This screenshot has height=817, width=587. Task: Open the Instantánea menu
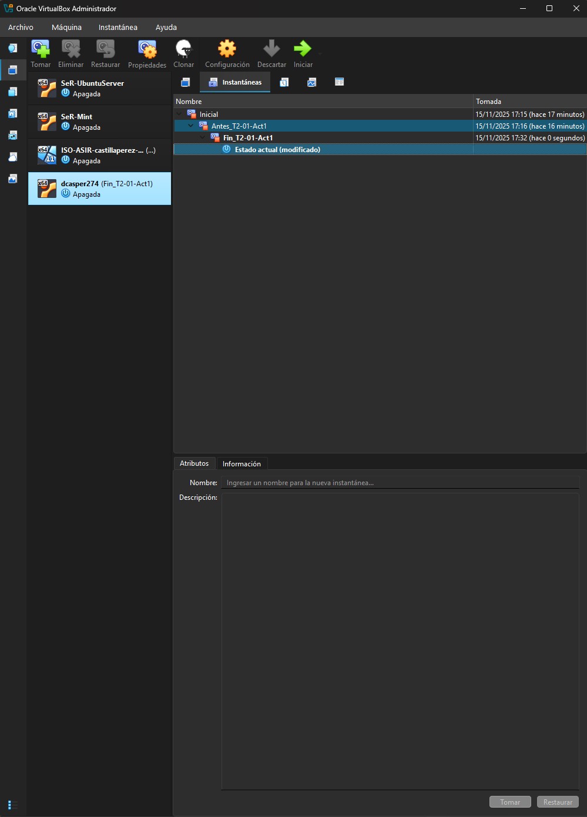tap(118, 28)
